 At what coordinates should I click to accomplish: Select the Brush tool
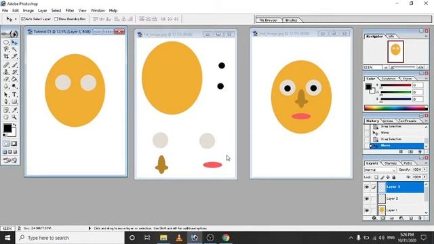pos(14,65)
